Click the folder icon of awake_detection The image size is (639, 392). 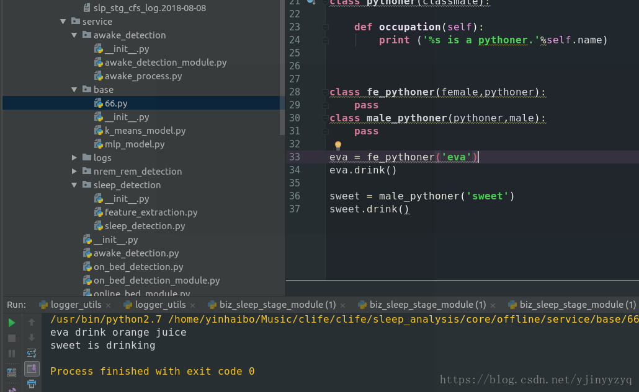tap(87, 35)
